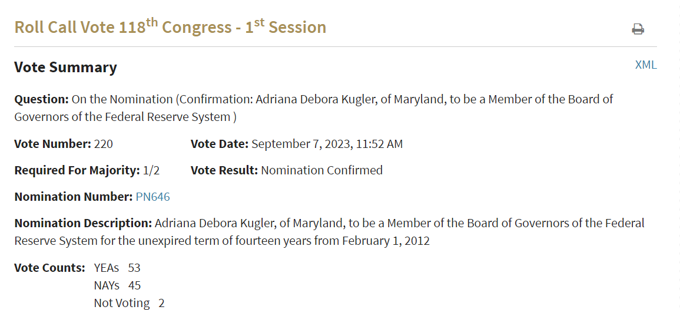This screenshot has height=310, width=680.
Task: Click the September 7, 2023 date text
Action: coord(300,144)
